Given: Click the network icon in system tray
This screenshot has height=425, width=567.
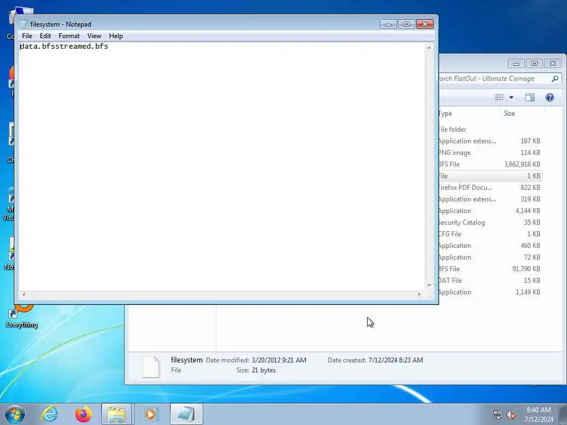Looking at the screenshot, I should [498, 415].
